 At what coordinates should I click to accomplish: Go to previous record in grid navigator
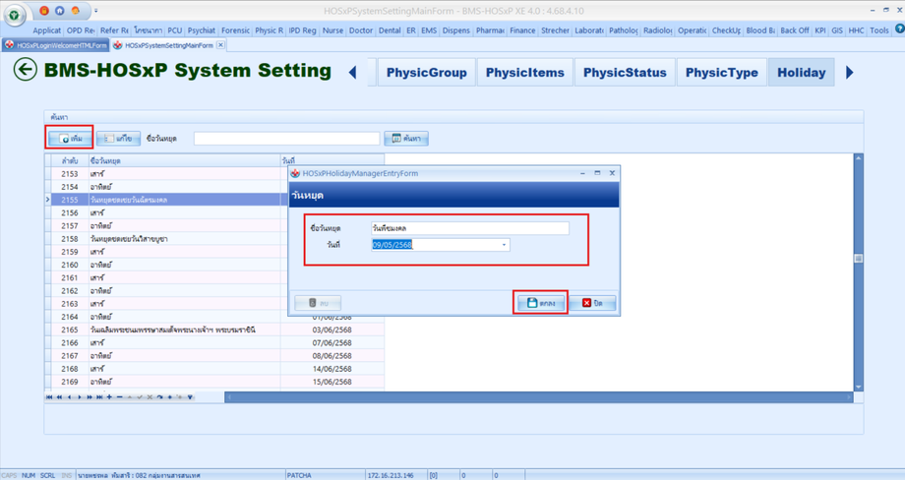69,397
